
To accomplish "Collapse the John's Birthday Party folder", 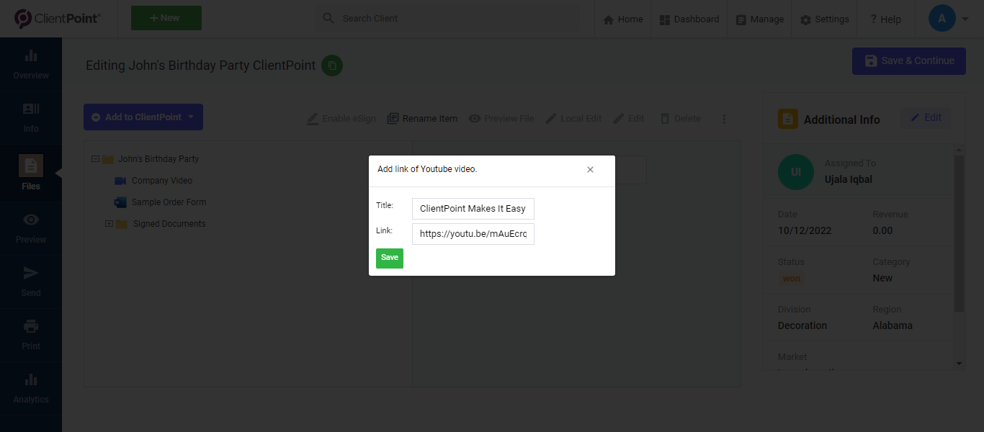I will [x=95, y=158].
